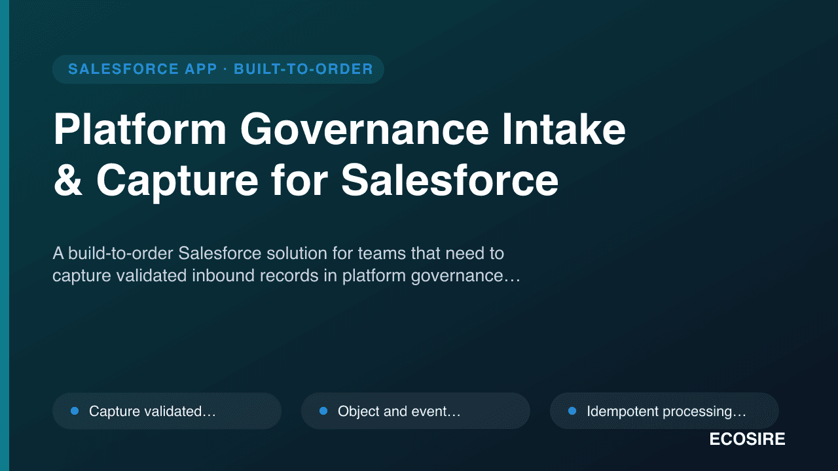
Task: Select the 'Object and event…' pill
Action: coord(416,411)
